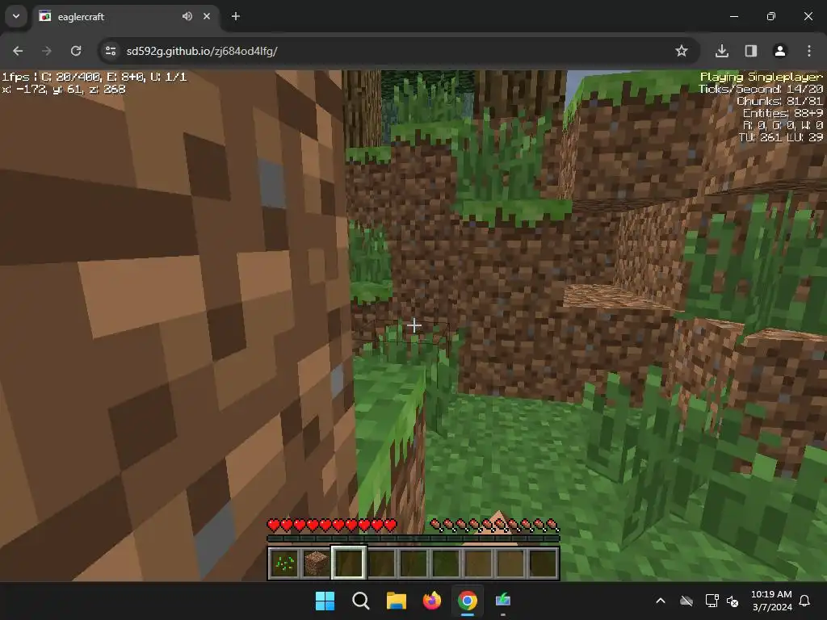This screenshot has height=620, width=827.
Task: Click the crosshair in the game view
Action: [x=414, y=326]
